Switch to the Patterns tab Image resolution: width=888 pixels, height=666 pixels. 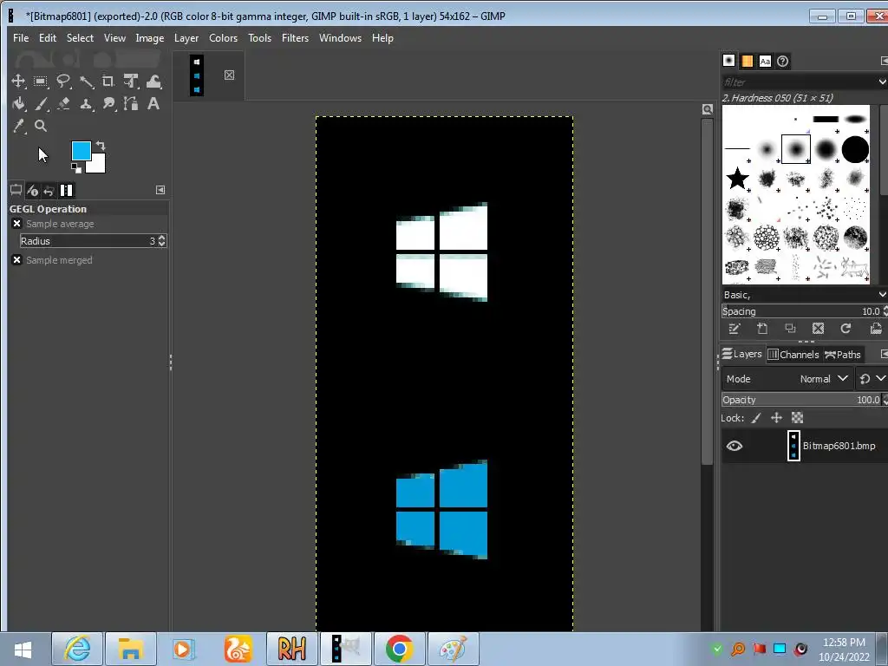pyautogui.click(x=747, y=61)
